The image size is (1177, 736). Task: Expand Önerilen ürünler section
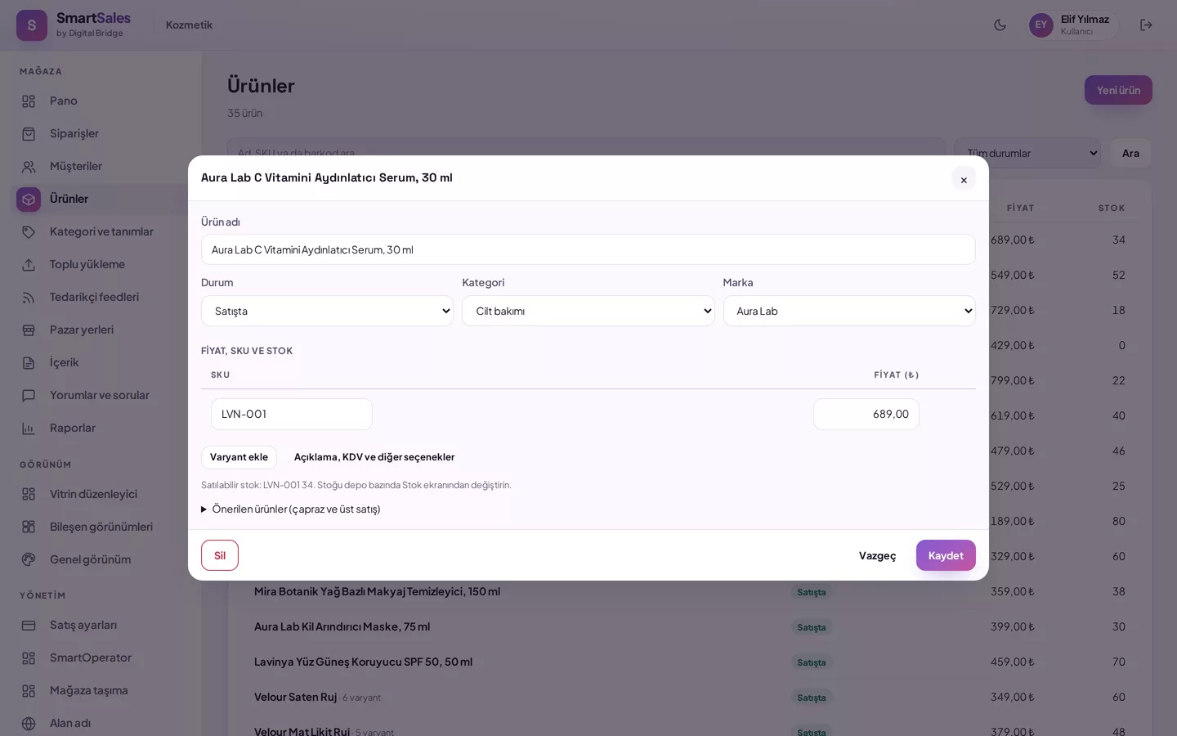tap(291, 509)
